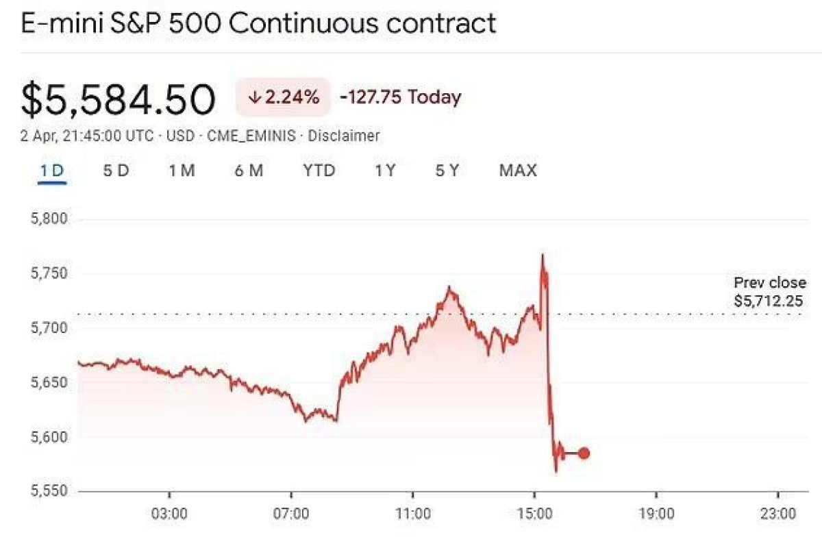Click the $5,584.50 current price
The height and width of the screenshot is (548, 822).
tap(119, 99)
